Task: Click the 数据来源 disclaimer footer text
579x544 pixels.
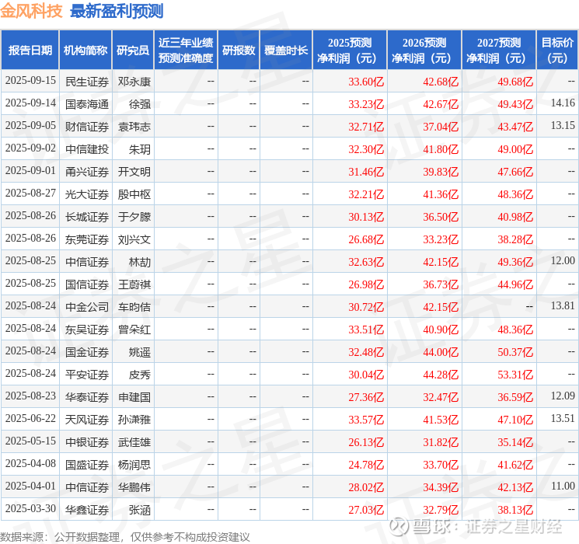Action: 125,536
